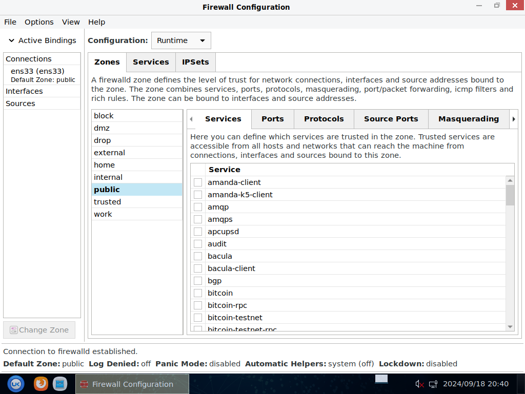
Task: Check the bitcoin service box
Action: pyautogui.click(x=198, y=293)
